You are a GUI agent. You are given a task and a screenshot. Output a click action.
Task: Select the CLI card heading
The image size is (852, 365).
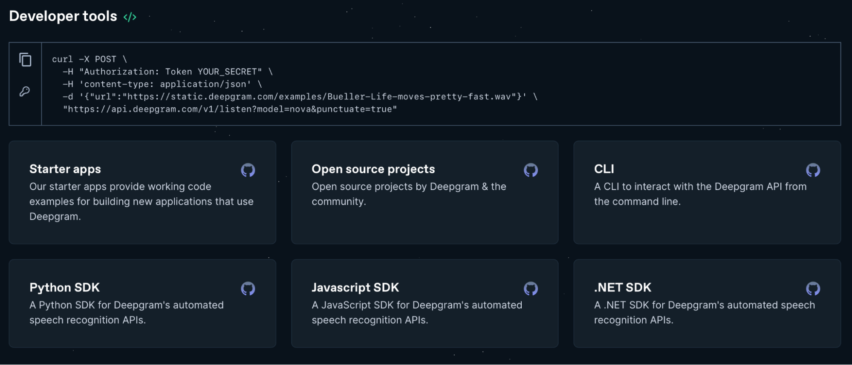604,169
